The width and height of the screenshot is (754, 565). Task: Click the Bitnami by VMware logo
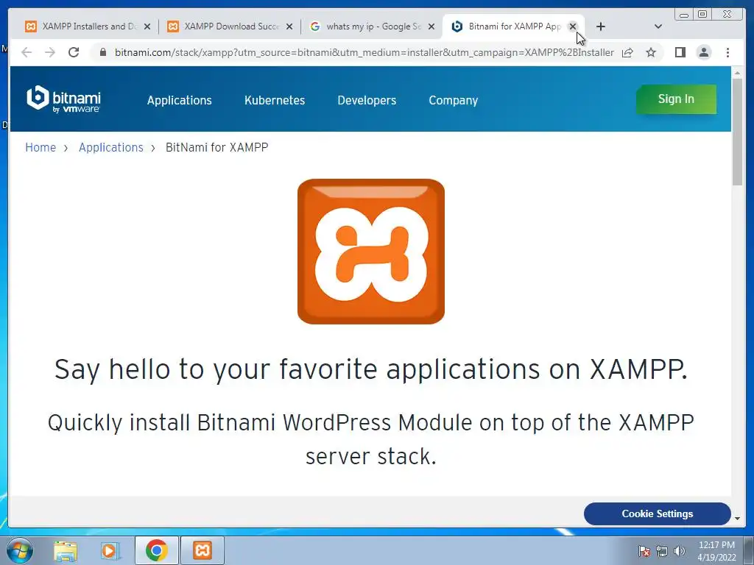[x=63, y=99]
